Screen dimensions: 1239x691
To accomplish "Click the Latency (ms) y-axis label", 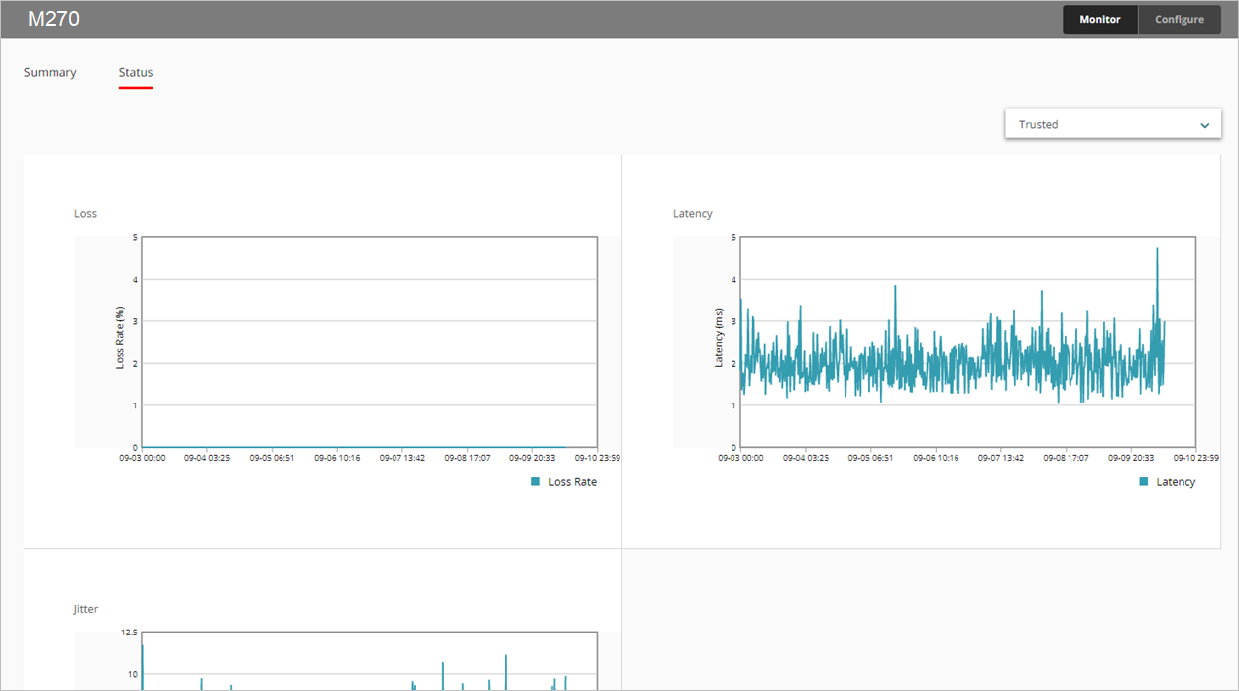I will (x=720, y=338).
